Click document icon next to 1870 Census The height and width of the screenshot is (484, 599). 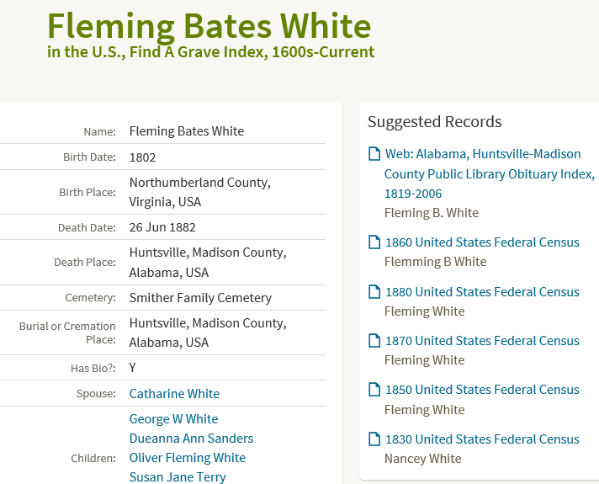[374, 341]
